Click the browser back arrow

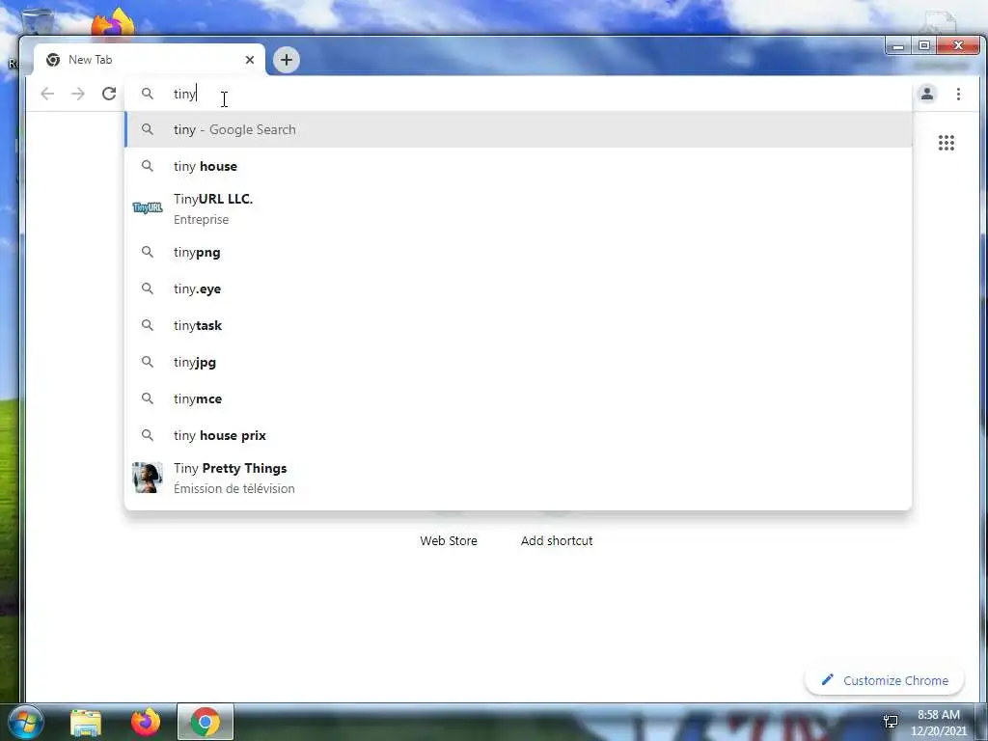[47, 94]
